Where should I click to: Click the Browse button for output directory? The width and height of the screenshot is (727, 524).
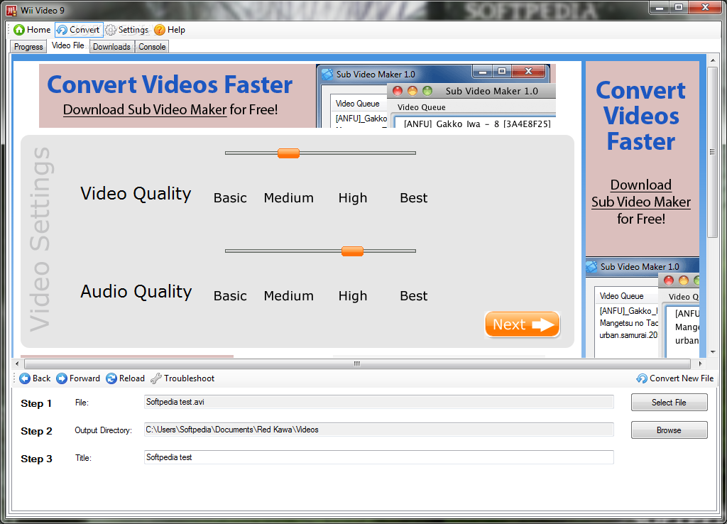(669, 430)
